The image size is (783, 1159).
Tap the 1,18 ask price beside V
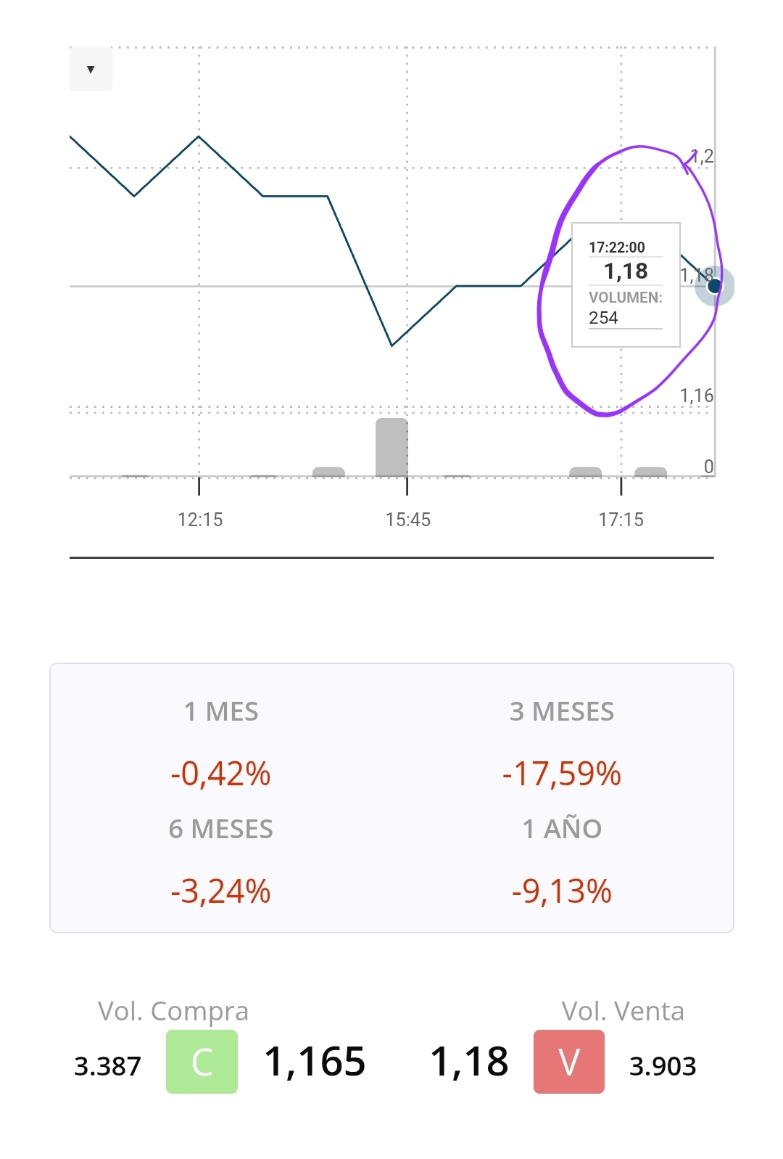[470, 1062]
